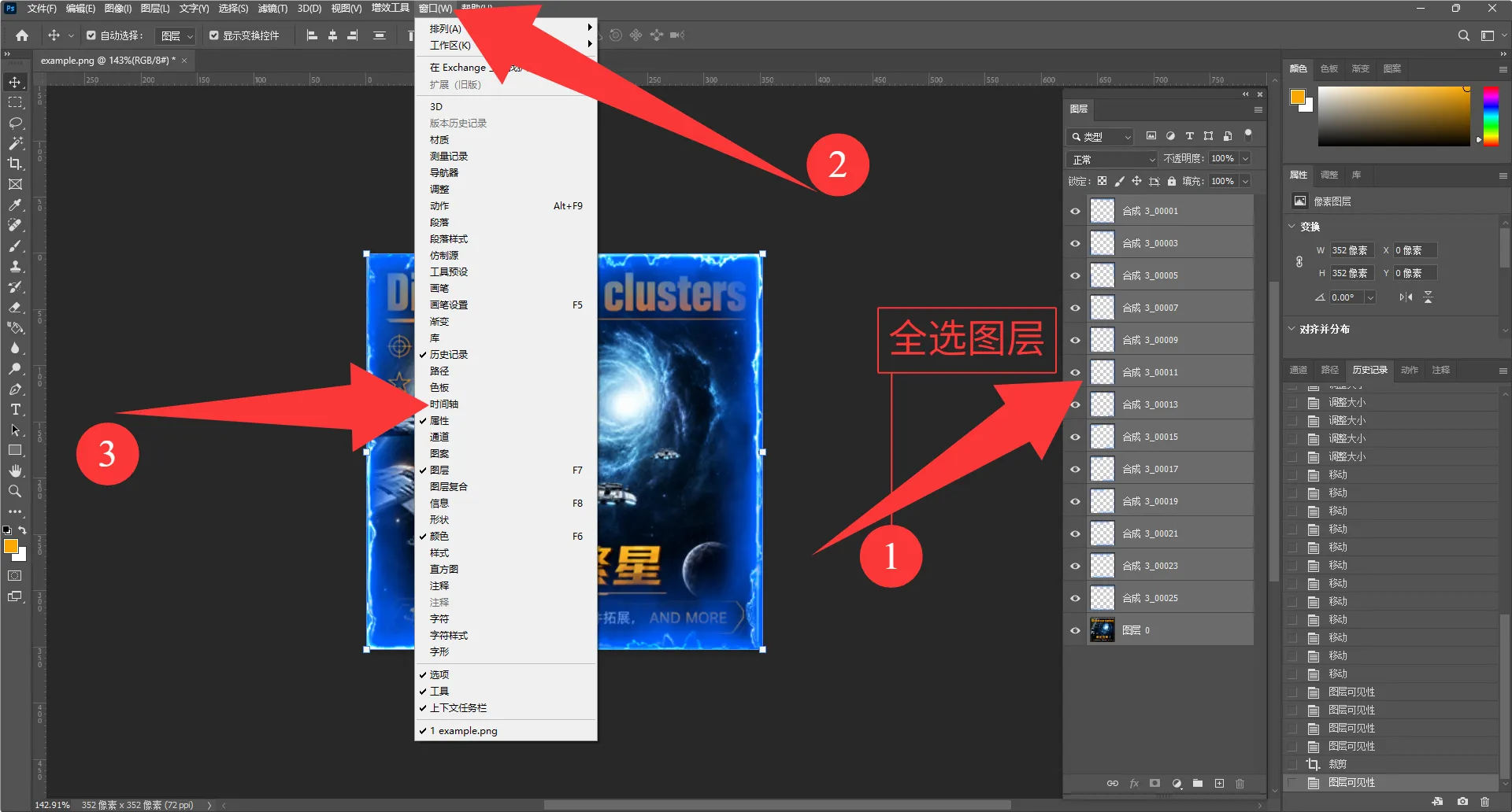This screenshot has height=812, width=1512.
Task: Pick the Horizontal Type tool
Action: (15, 409)
